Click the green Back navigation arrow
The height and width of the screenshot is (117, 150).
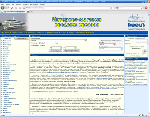pyautogui.click(x=2, y=8)
